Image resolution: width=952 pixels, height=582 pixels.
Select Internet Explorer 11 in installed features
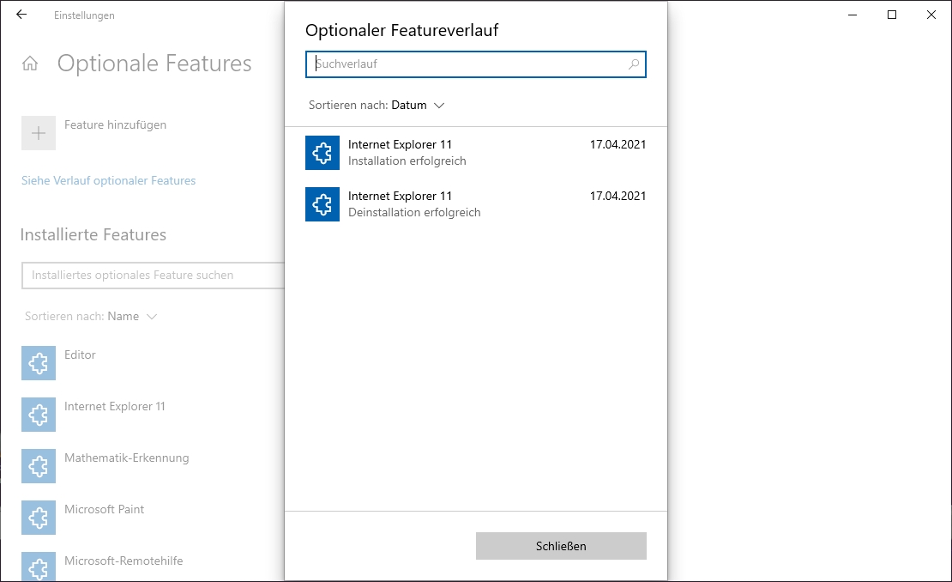115,407
